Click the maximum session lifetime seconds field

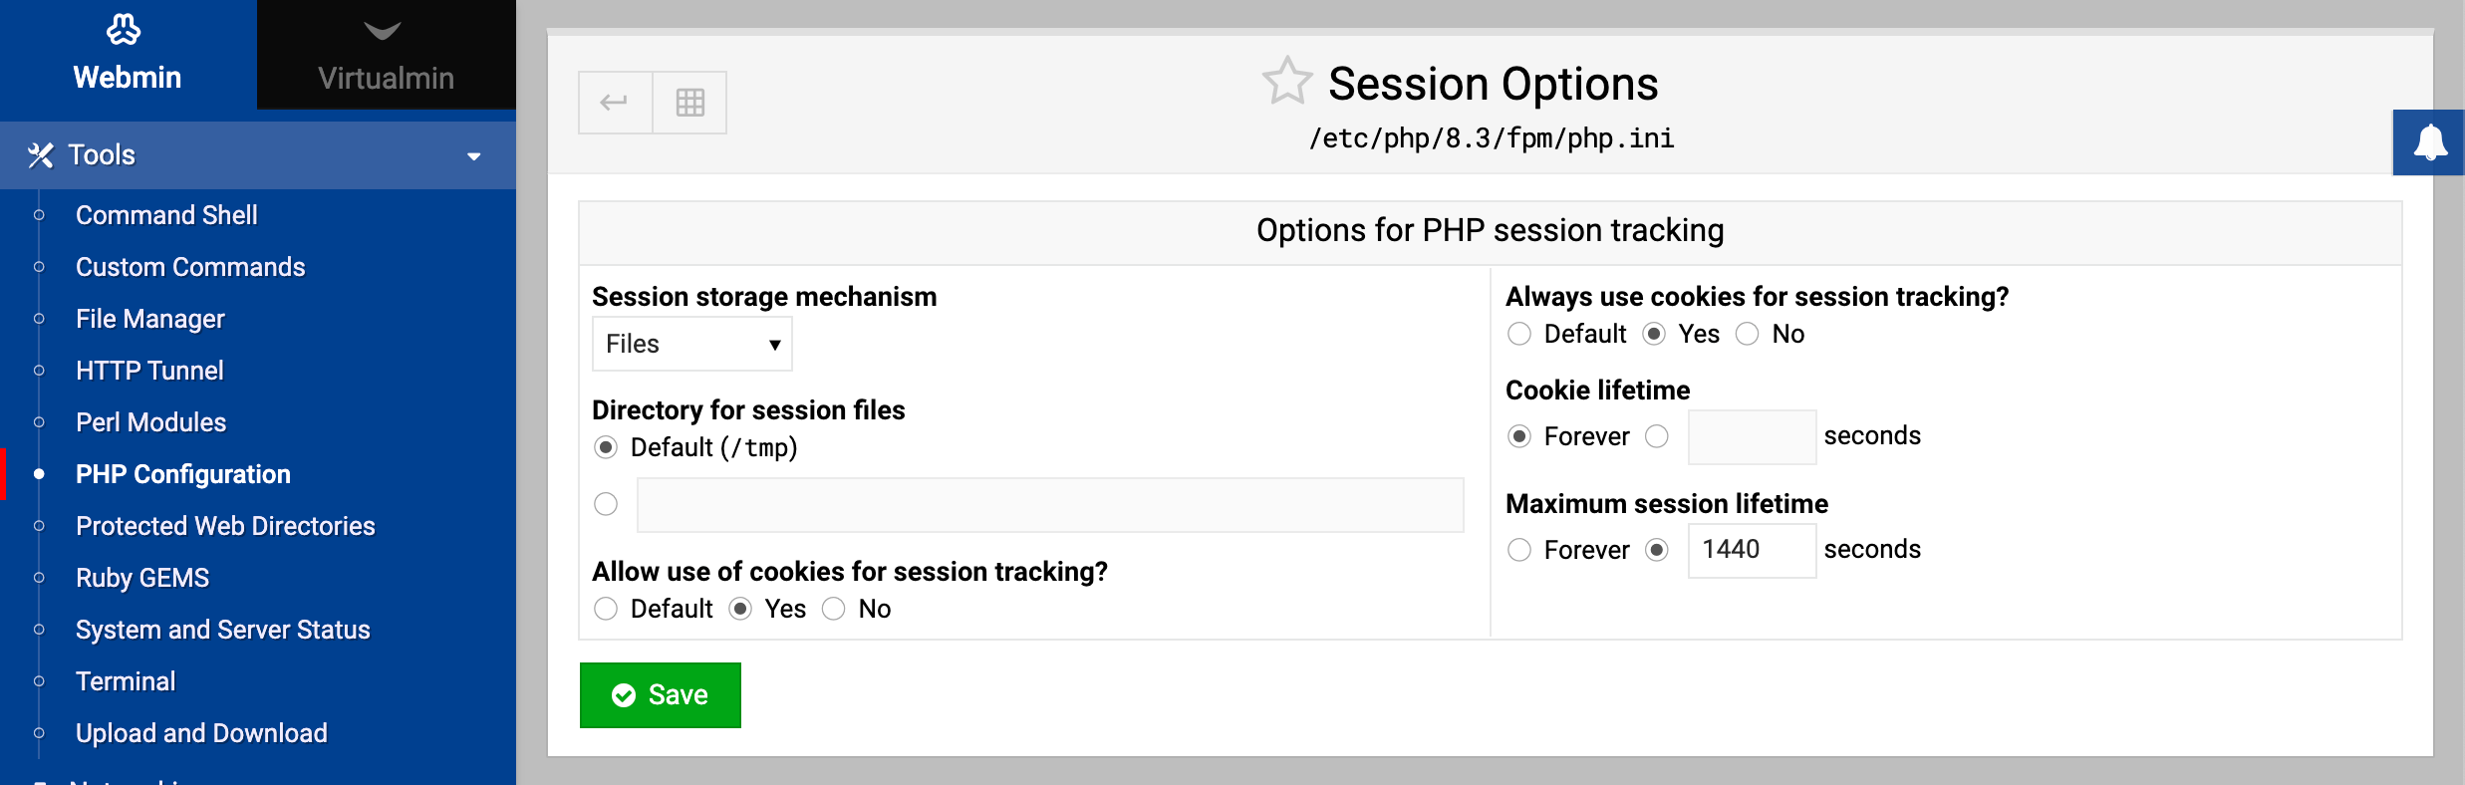1751,550
